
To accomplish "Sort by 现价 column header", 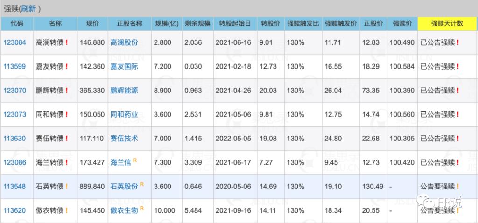I will [92, 23].
